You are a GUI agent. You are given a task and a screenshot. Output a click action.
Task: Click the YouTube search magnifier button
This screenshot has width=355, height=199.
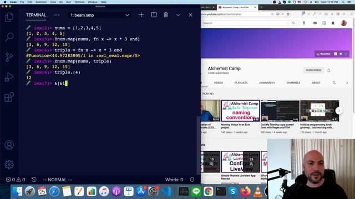293,23
